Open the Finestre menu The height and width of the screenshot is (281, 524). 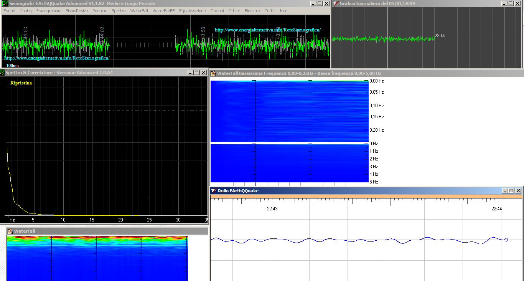click(252, 11)
